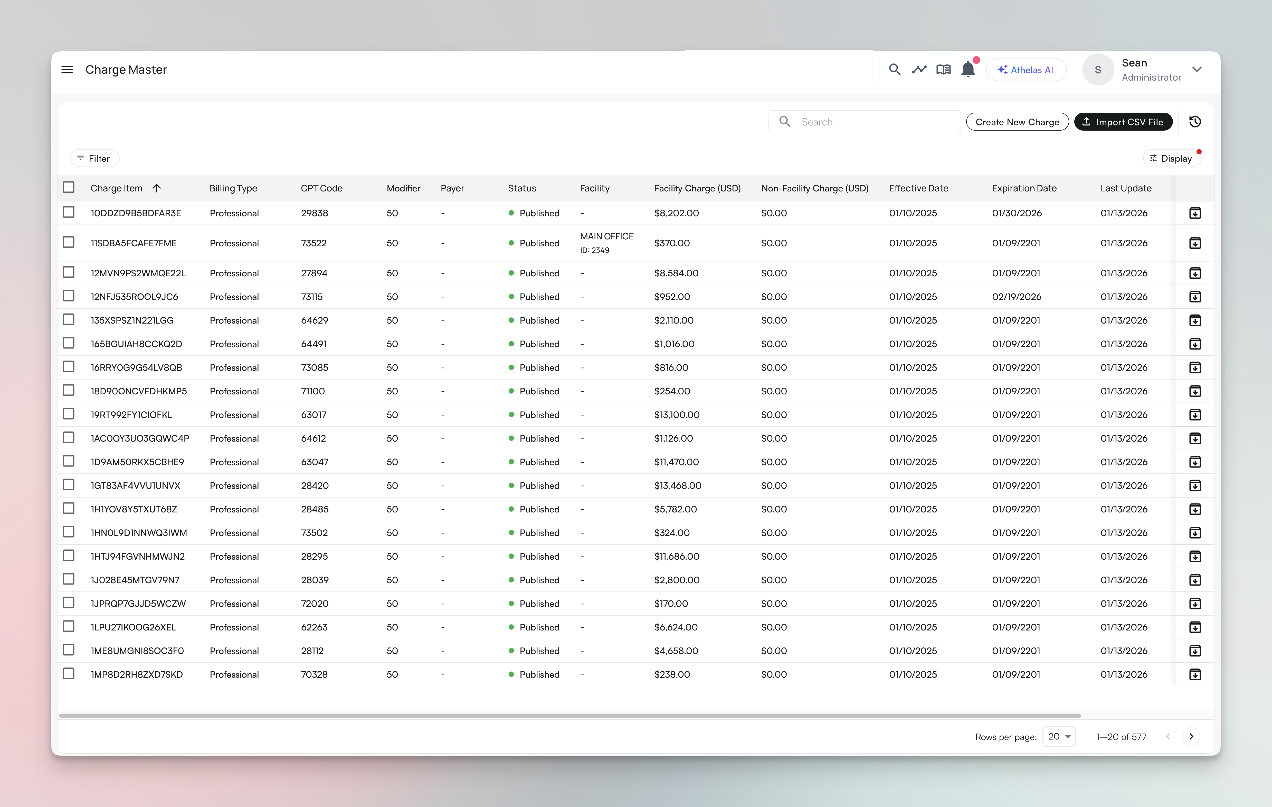Viewport: 1272px width, 807px height.
Task: Click the Create New Charge button
Action: coord(1017,121)
